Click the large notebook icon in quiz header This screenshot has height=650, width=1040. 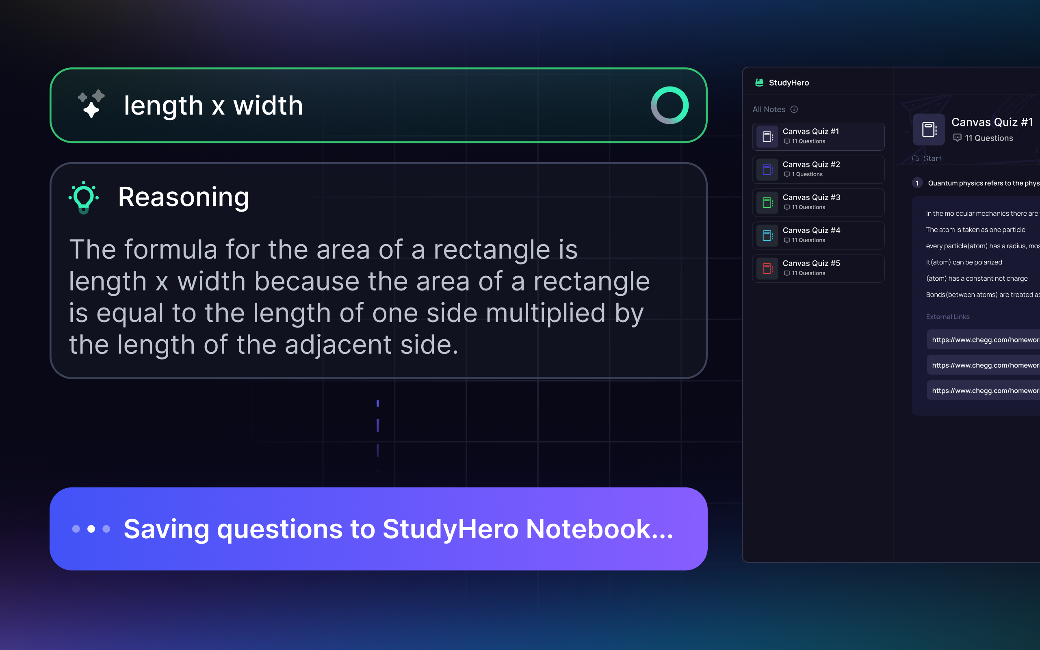click(x=929, y=130)
